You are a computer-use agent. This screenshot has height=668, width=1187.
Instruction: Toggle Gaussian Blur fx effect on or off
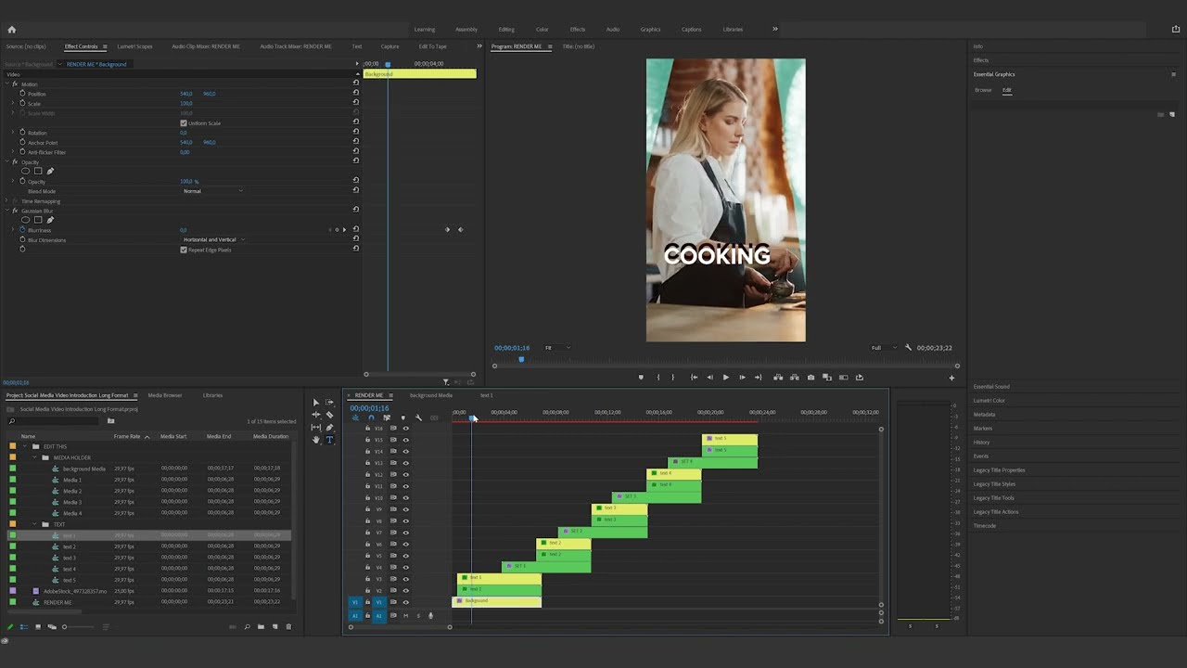click(x=15, y=211)
